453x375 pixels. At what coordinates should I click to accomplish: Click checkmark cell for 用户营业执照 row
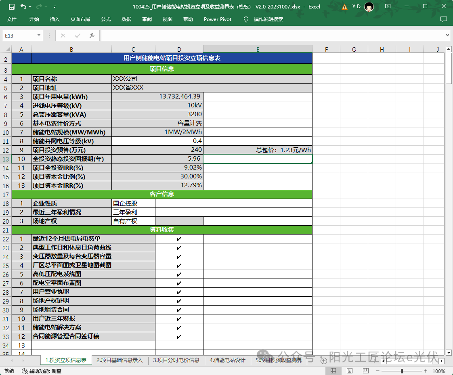[179, 292]
